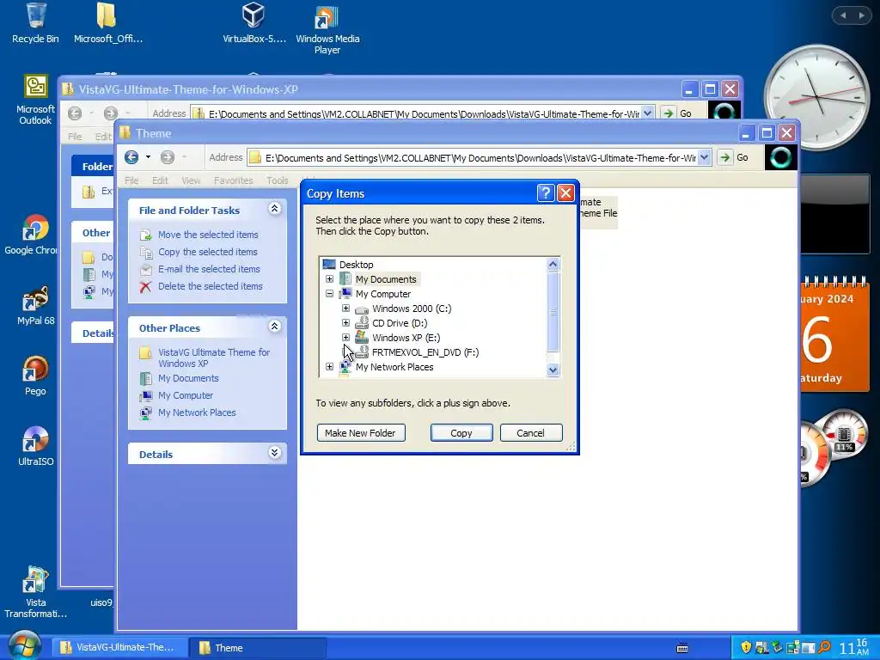Collapse the Other Places panel

[x=274, y=326]
